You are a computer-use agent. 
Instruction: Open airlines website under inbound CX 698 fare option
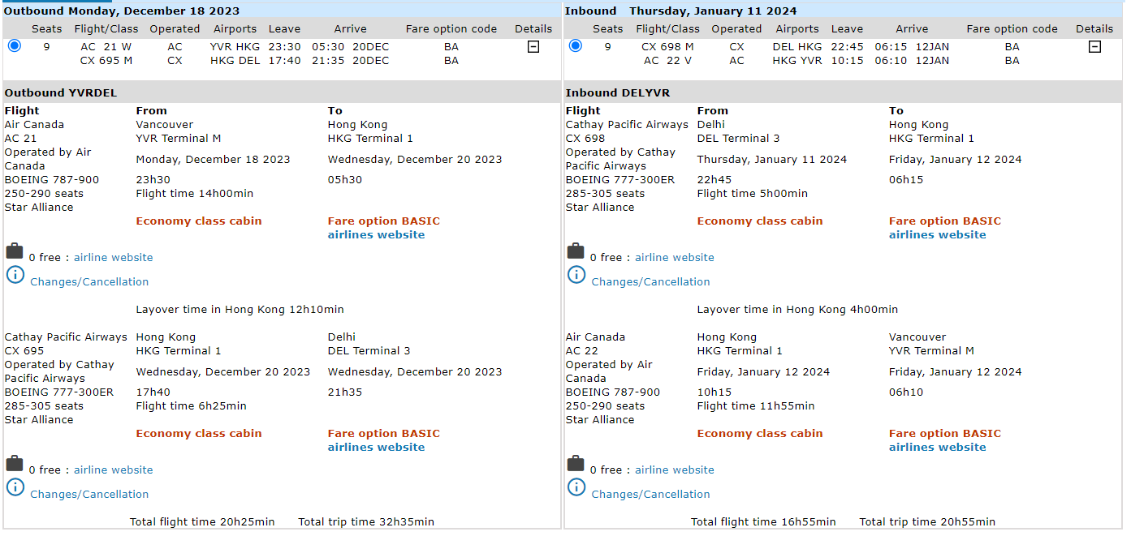pos(937,234)
